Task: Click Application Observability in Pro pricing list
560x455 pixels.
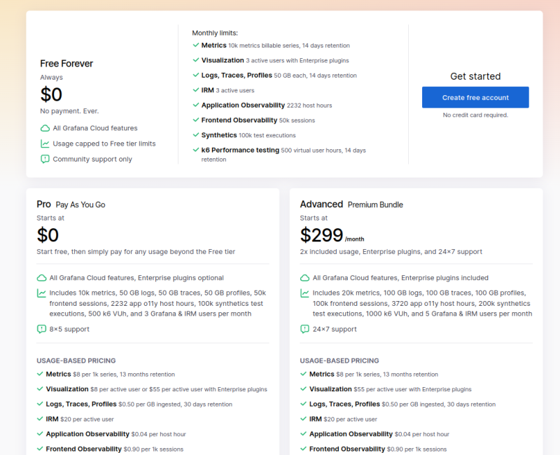Action: (x=84, y=434)
